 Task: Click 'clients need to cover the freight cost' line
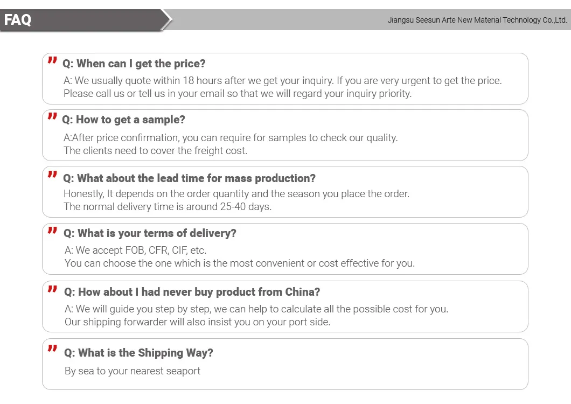point(156,150)
